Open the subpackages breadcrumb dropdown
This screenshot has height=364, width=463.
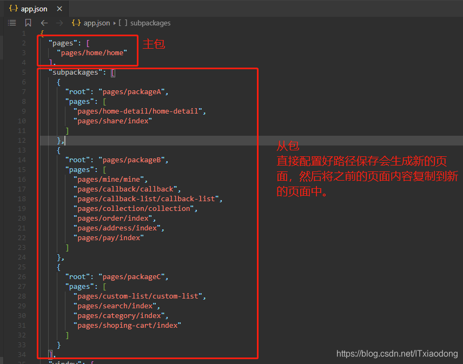point(150,23)
